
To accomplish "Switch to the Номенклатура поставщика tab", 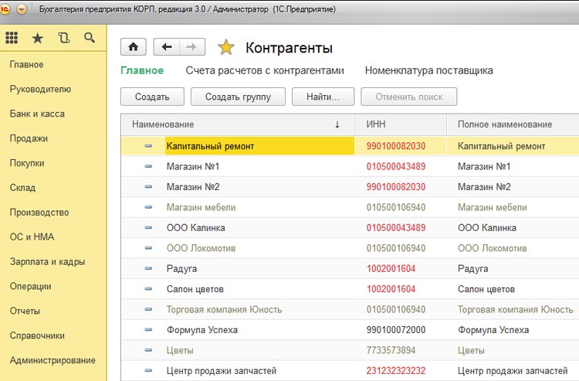I will tap(428, 70).
